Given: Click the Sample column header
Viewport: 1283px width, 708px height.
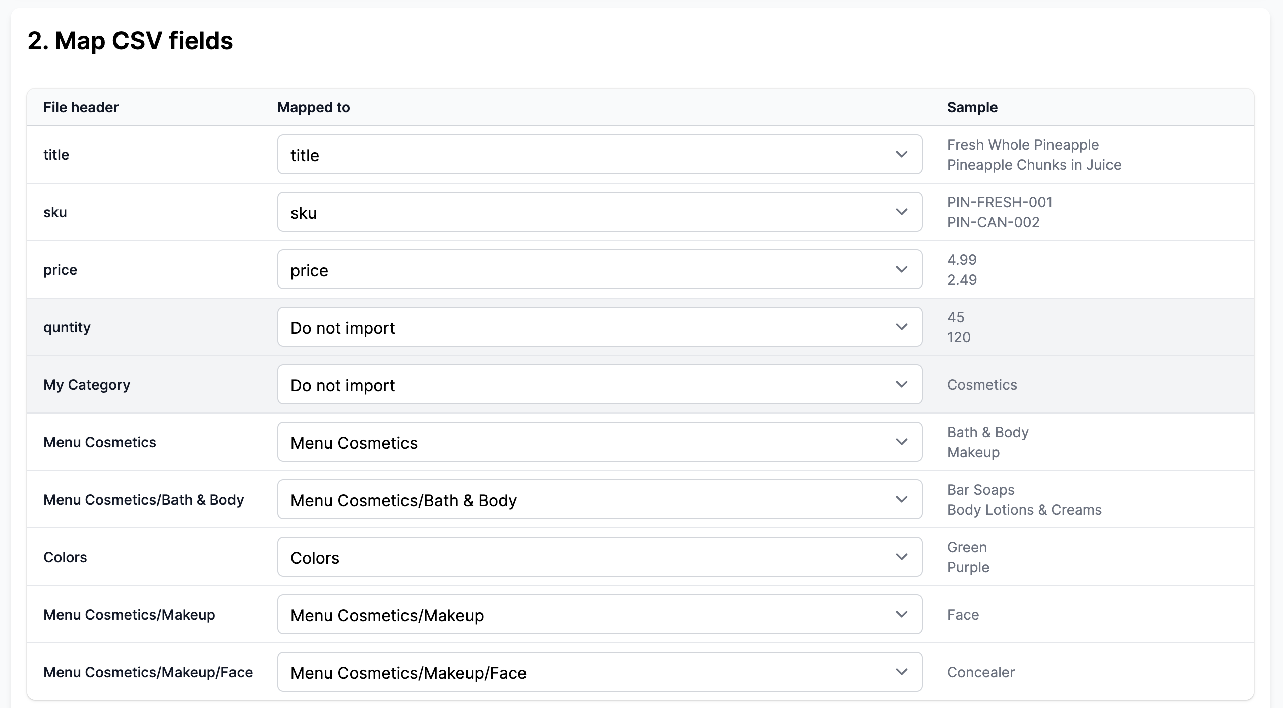Looking at the screenshot, I should 972,107.
